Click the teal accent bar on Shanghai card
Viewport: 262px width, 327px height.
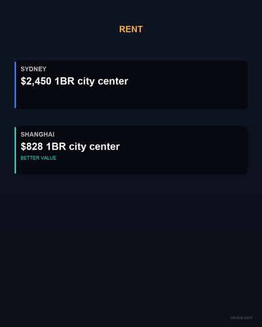point(15,150)
